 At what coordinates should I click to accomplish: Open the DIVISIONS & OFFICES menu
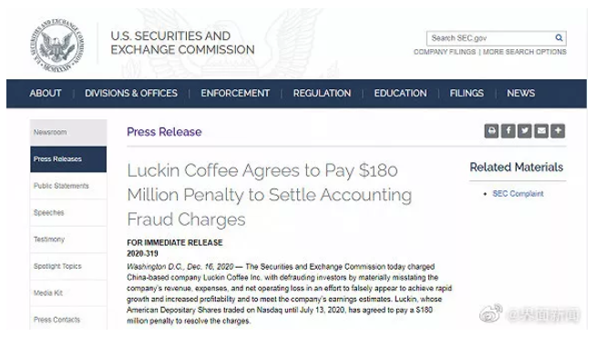tap(131, 93)
